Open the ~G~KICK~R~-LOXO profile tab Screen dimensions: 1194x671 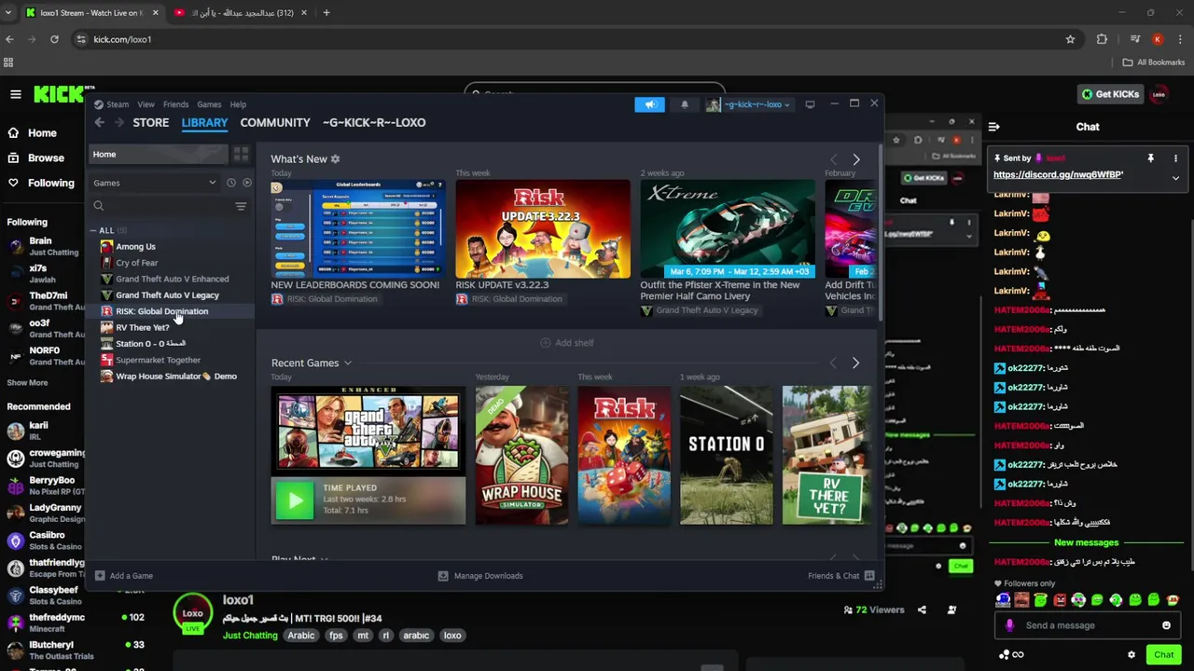(374, 122)
